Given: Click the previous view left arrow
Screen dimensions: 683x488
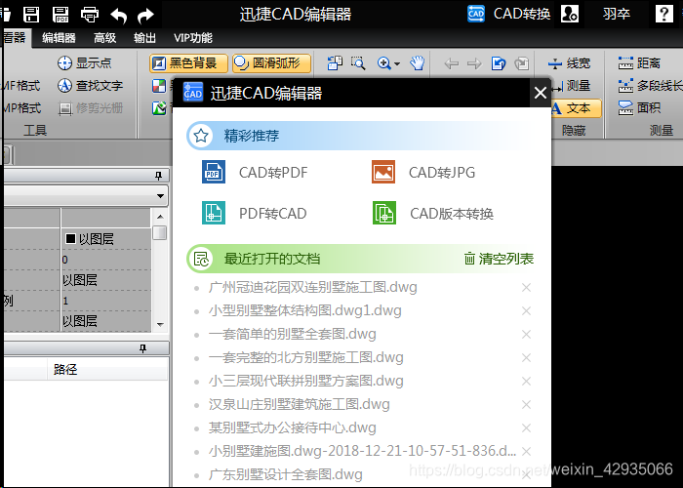Looking at the screenshot, I should pyautogui.click(x=451, y=63).
